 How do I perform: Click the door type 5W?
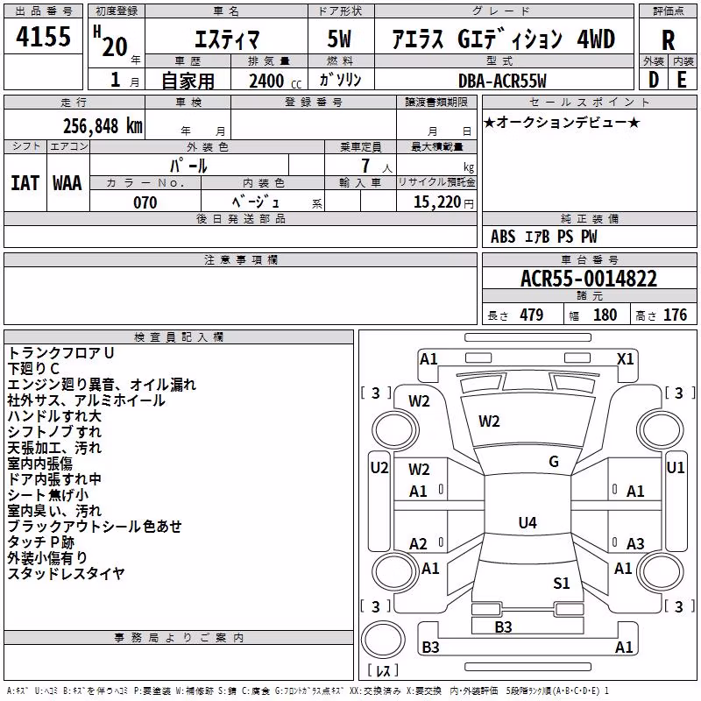point(339,39)
